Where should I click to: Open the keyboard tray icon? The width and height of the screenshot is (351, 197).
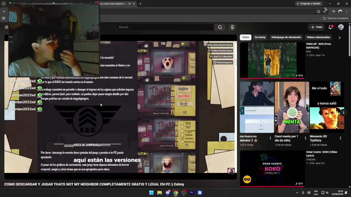coord(309,193)
